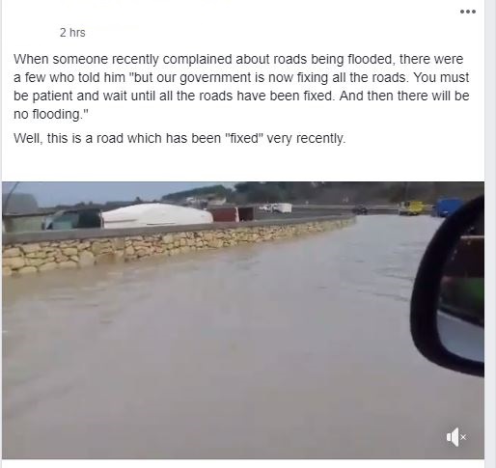The width and height of the screenshot is (496, 468).
Task: Open the post options three-dot menu
Action: (x=468, y=12)
